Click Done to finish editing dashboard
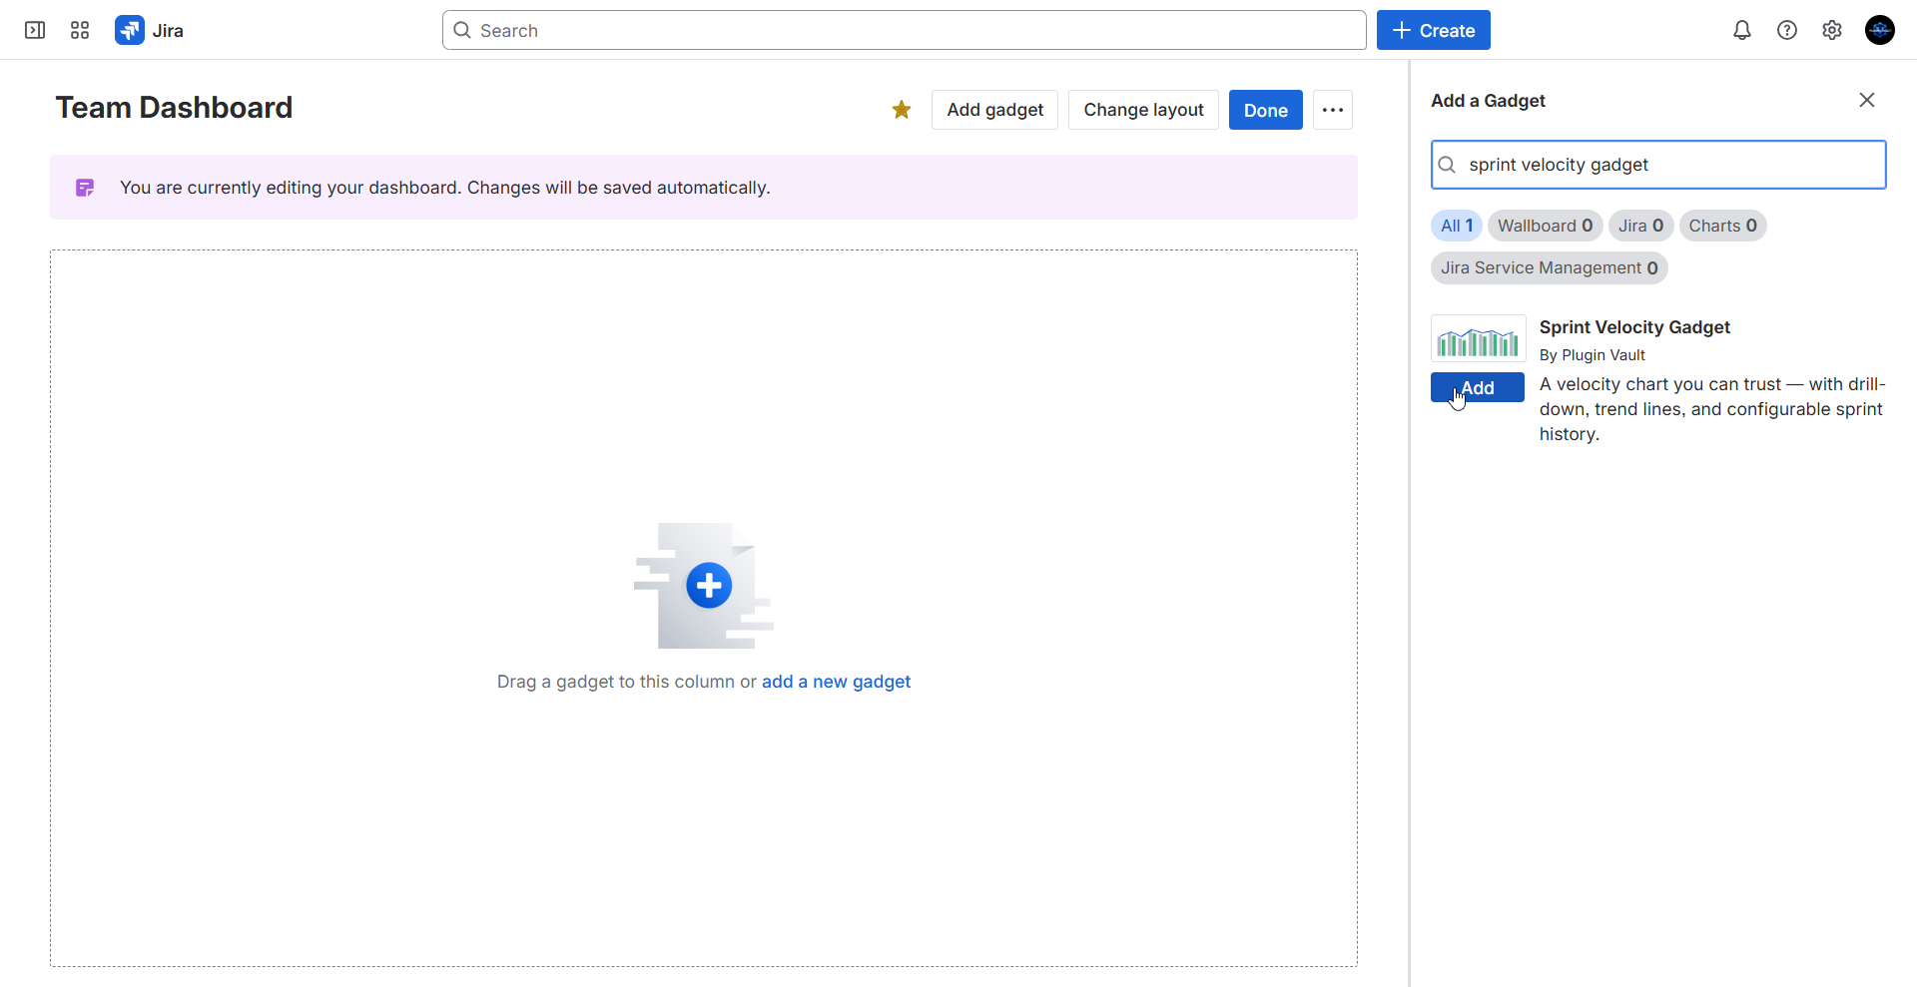Viewport: 1917px width, 987px height. [1265, 110]
